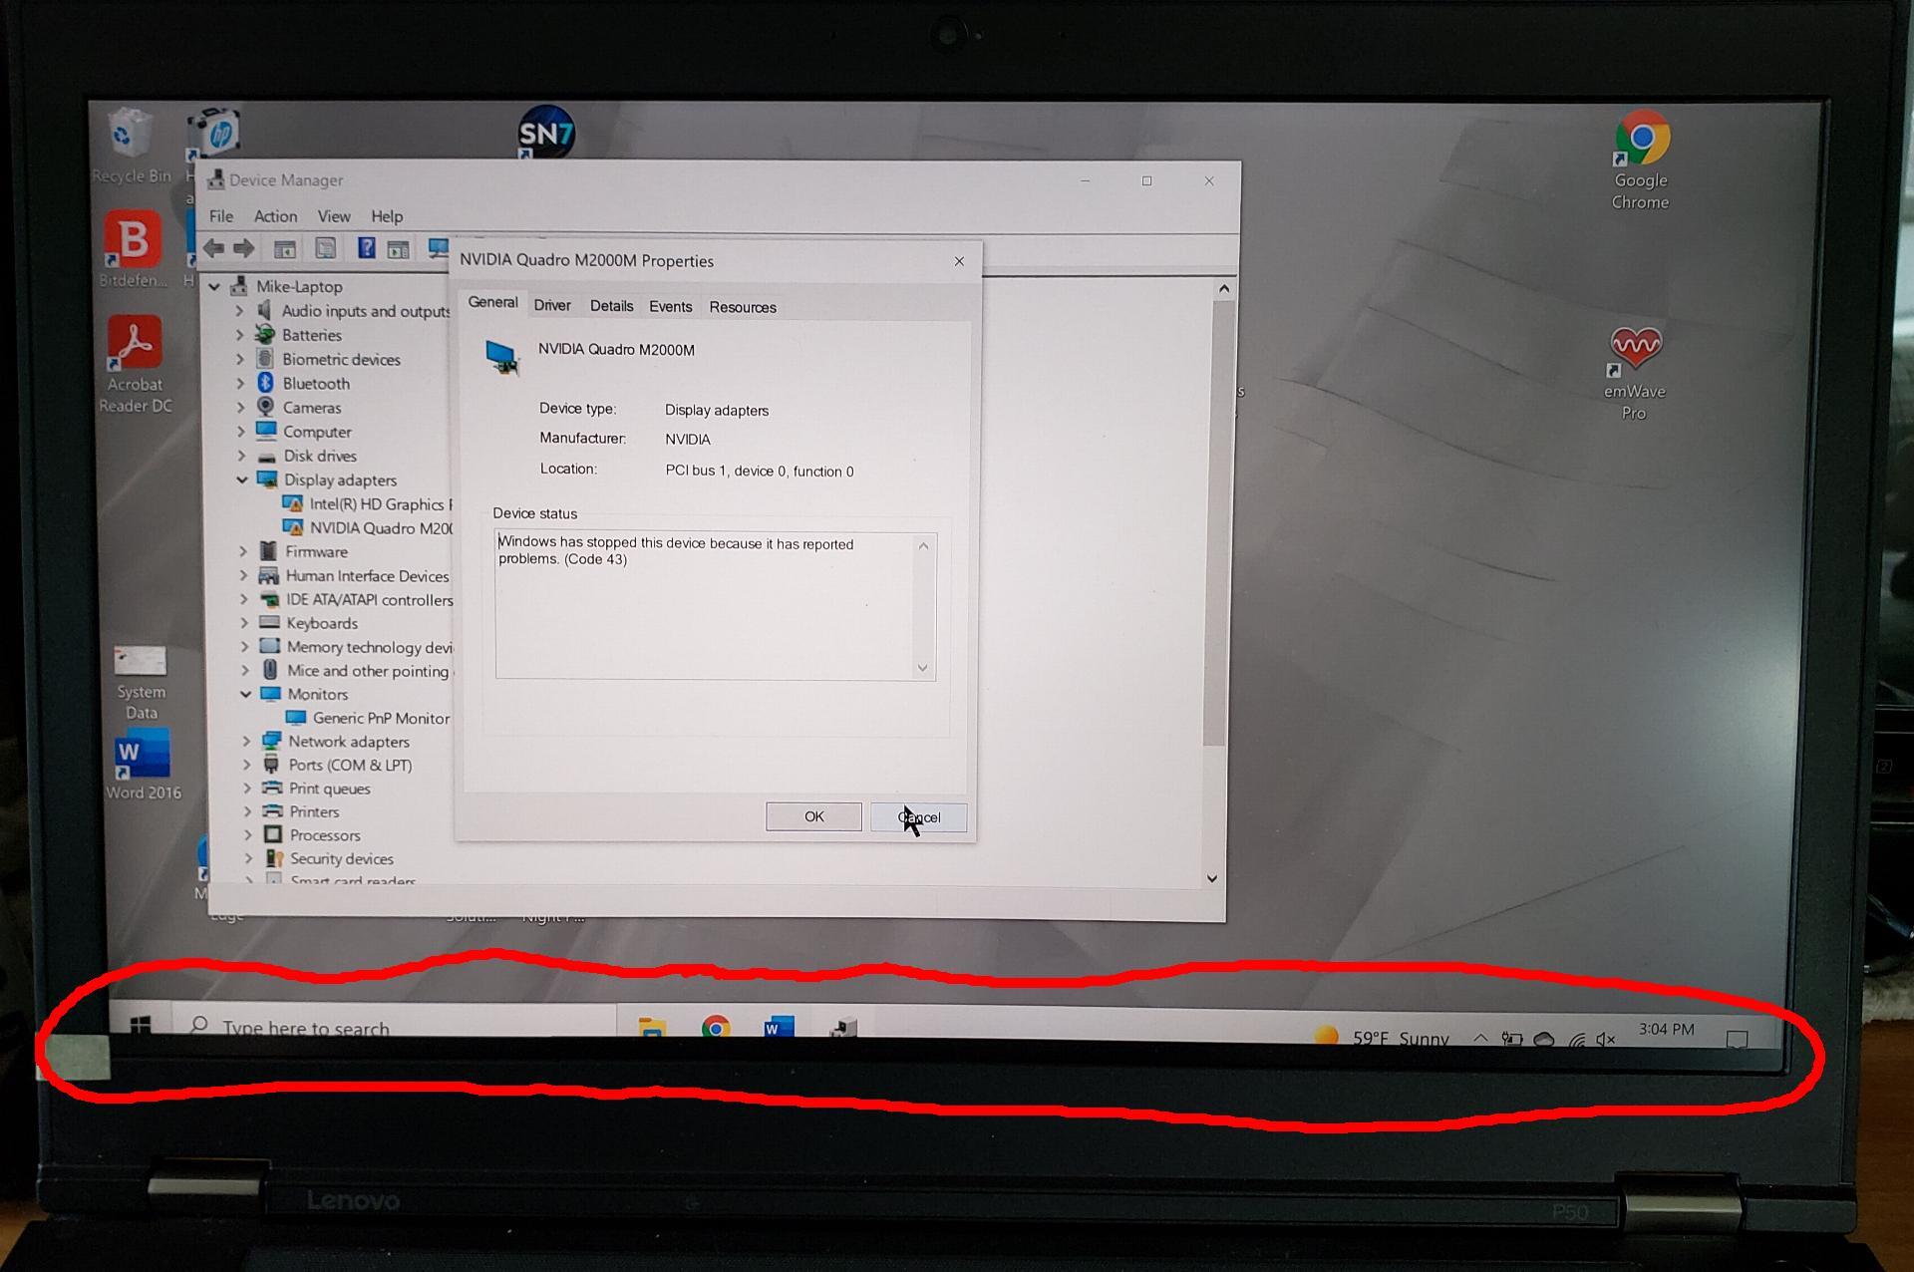Click the Wi-Fi network tray icon
The height and width of the screenshot is (1272, 1914).
pos(1576,1039)
